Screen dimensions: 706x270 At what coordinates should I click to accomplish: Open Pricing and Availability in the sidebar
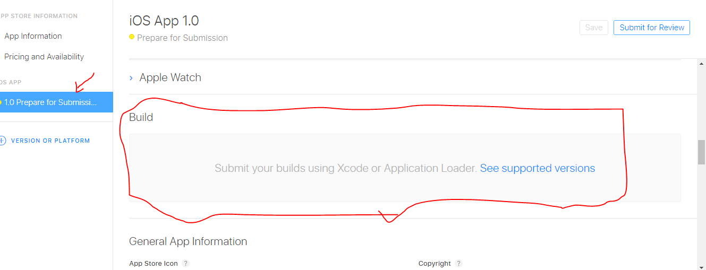44,57
